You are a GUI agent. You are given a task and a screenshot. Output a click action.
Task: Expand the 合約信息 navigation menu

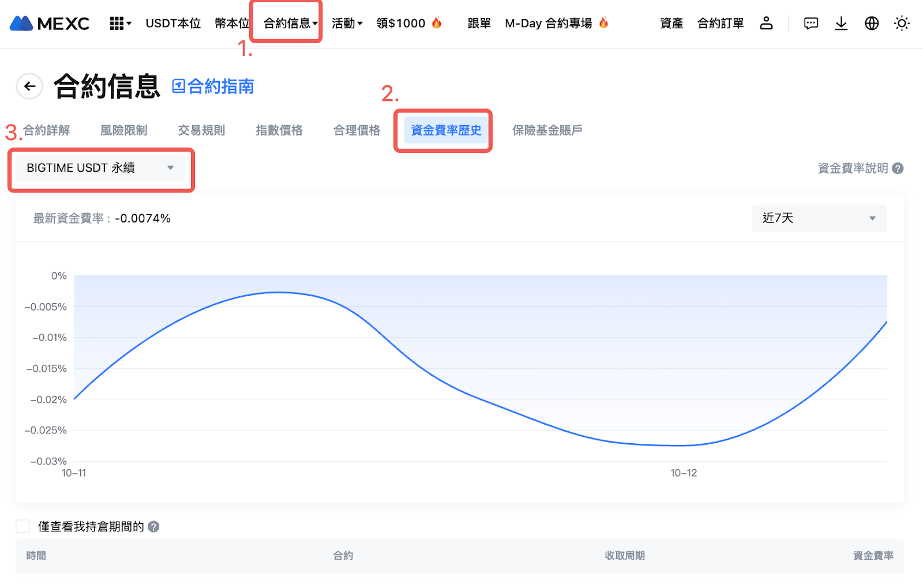(290, 24)
